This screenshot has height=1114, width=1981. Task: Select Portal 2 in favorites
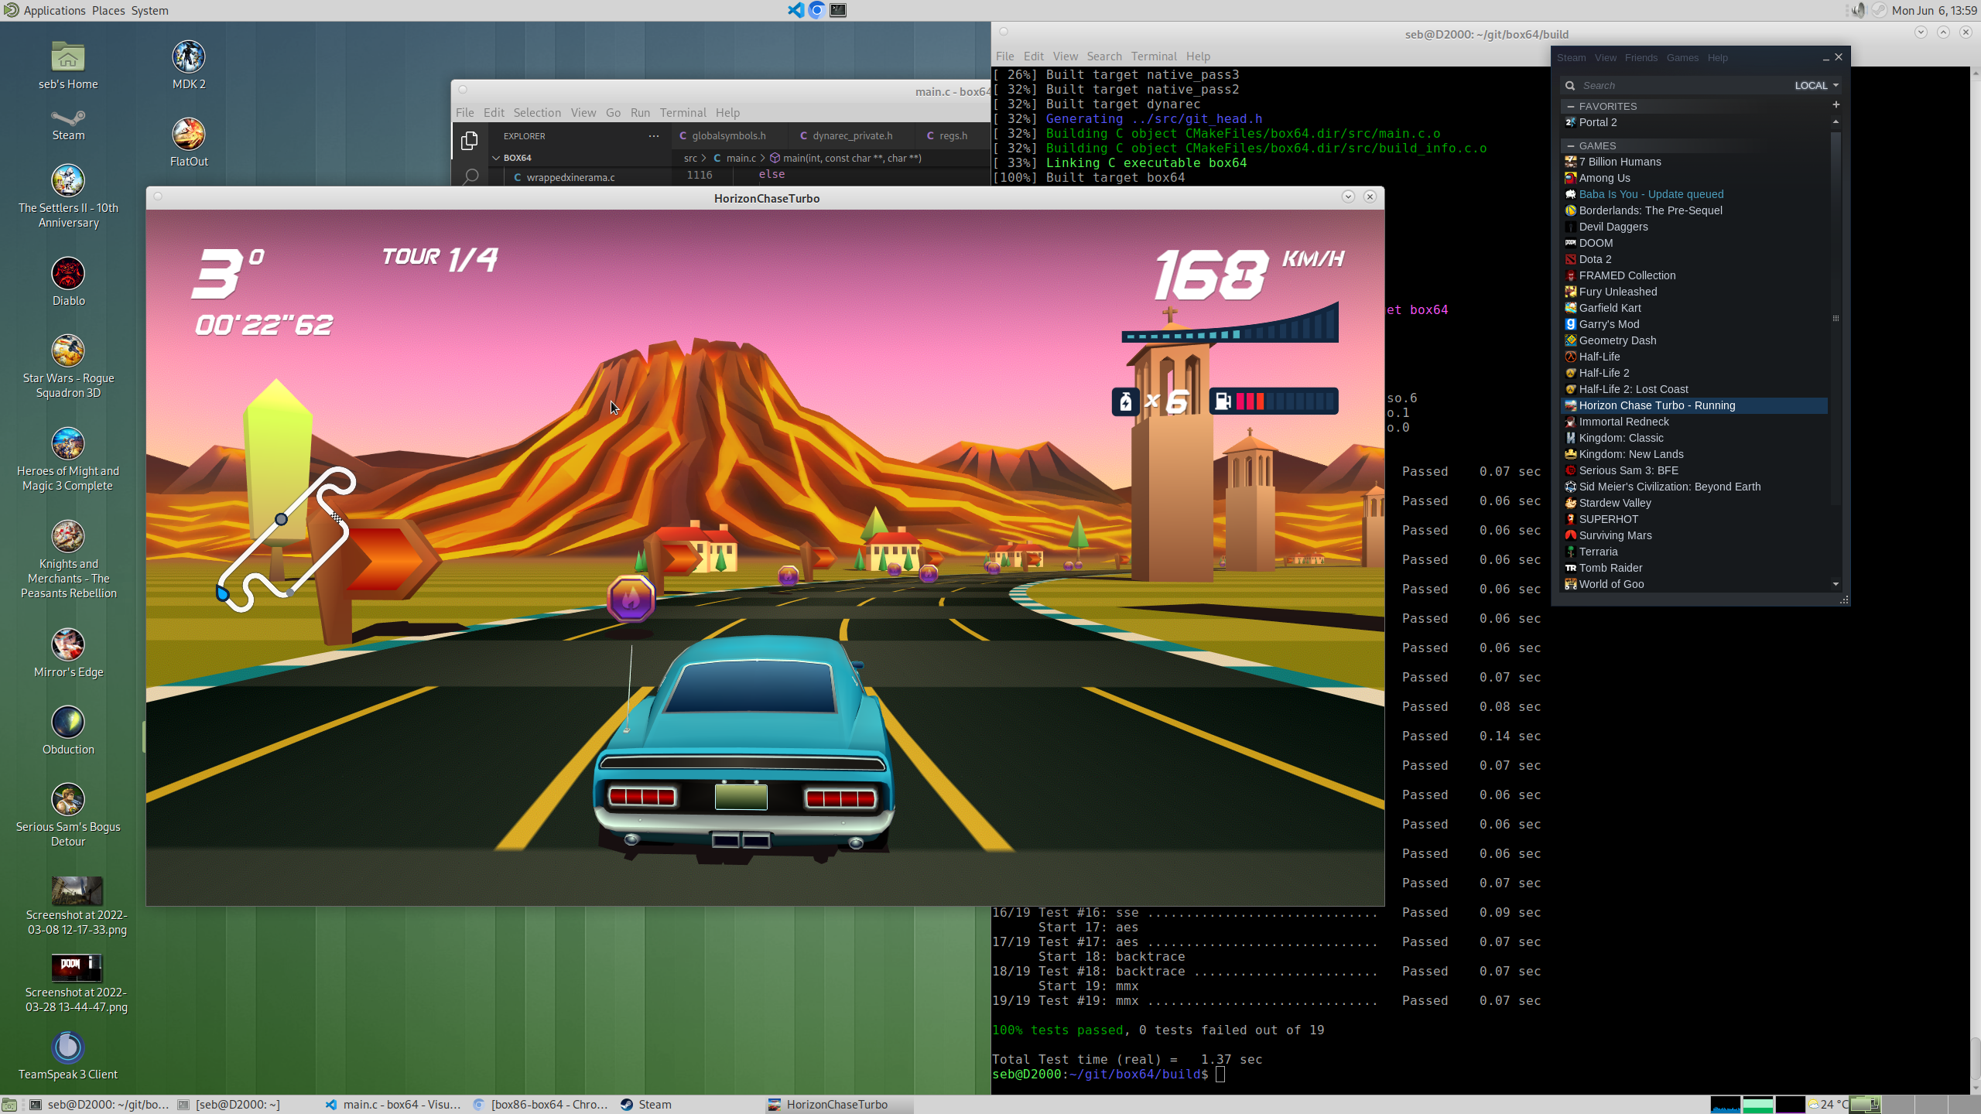point(1695,123)
